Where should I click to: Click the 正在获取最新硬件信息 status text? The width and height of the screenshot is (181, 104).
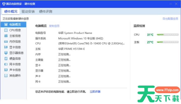point(16,19)
